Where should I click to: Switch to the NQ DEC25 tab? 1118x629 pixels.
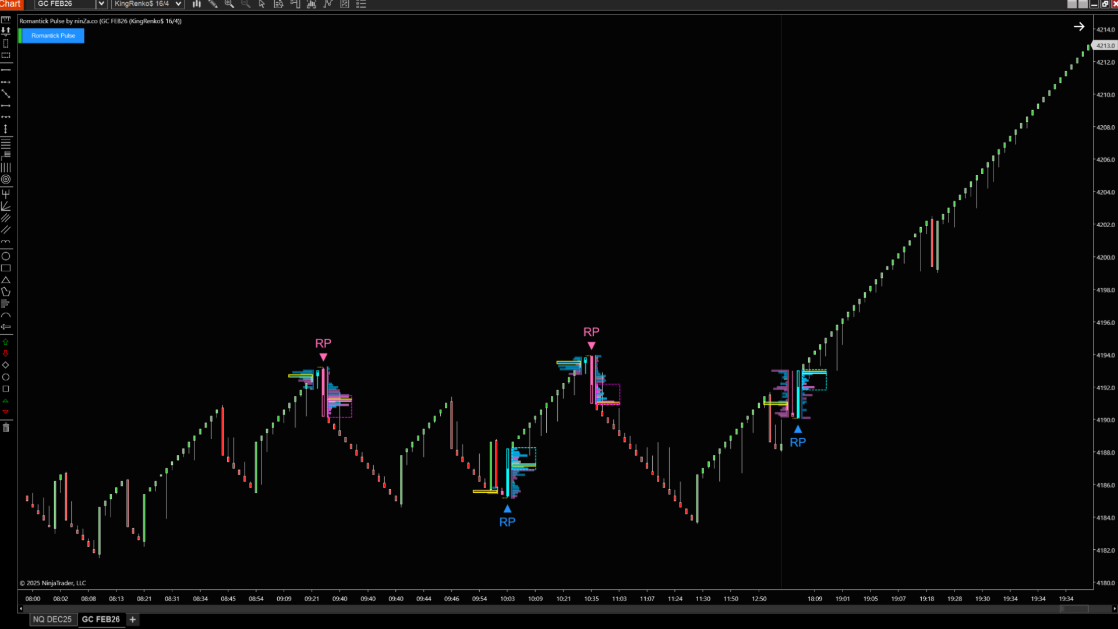point(52,619)
